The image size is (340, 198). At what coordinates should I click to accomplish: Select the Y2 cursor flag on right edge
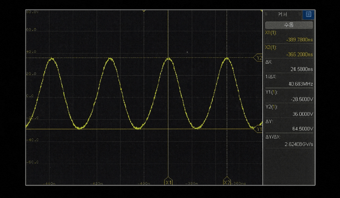(259, 58)
